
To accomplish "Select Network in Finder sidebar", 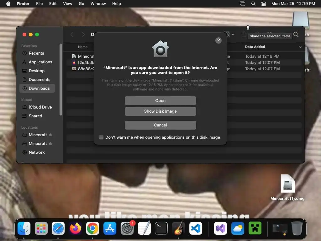I will [x=37, y=152].
